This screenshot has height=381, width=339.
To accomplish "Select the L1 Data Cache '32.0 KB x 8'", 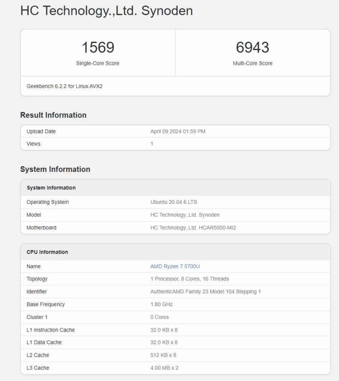I will click(x=164, y=342).
